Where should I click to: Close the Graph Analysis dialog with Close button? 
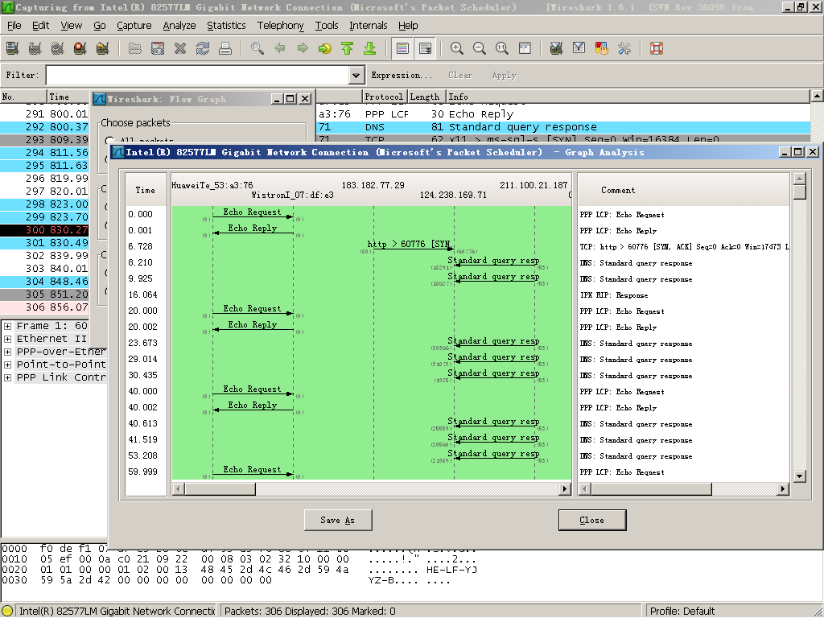tap(591, 521)
